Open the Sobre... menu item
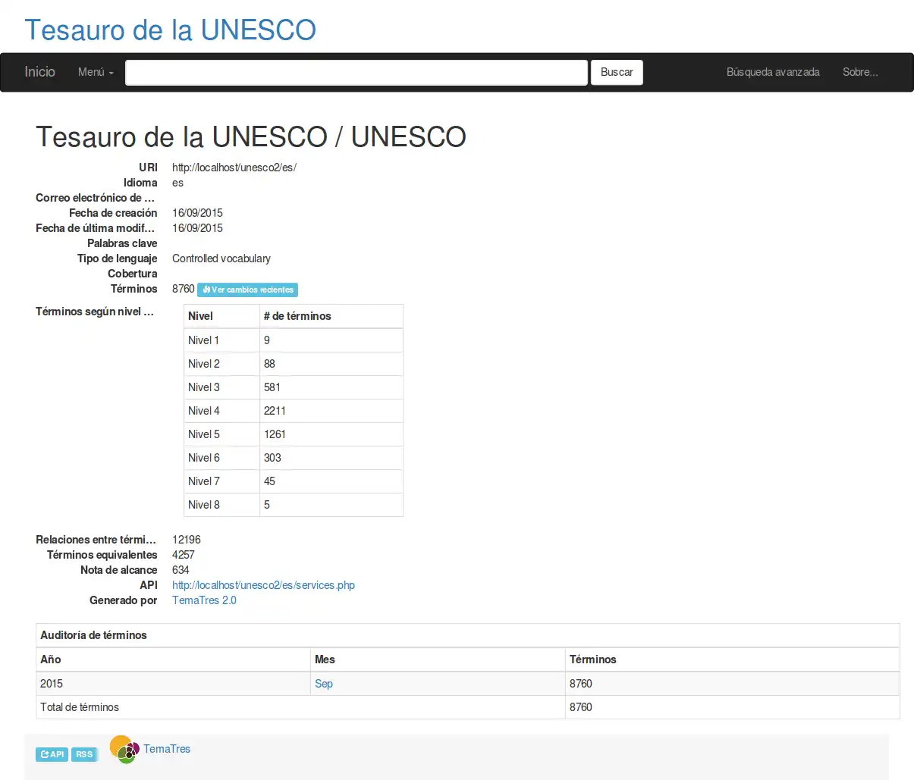This screenshot has width=914, height=780. pyautogui.click(x=860, y=72)
